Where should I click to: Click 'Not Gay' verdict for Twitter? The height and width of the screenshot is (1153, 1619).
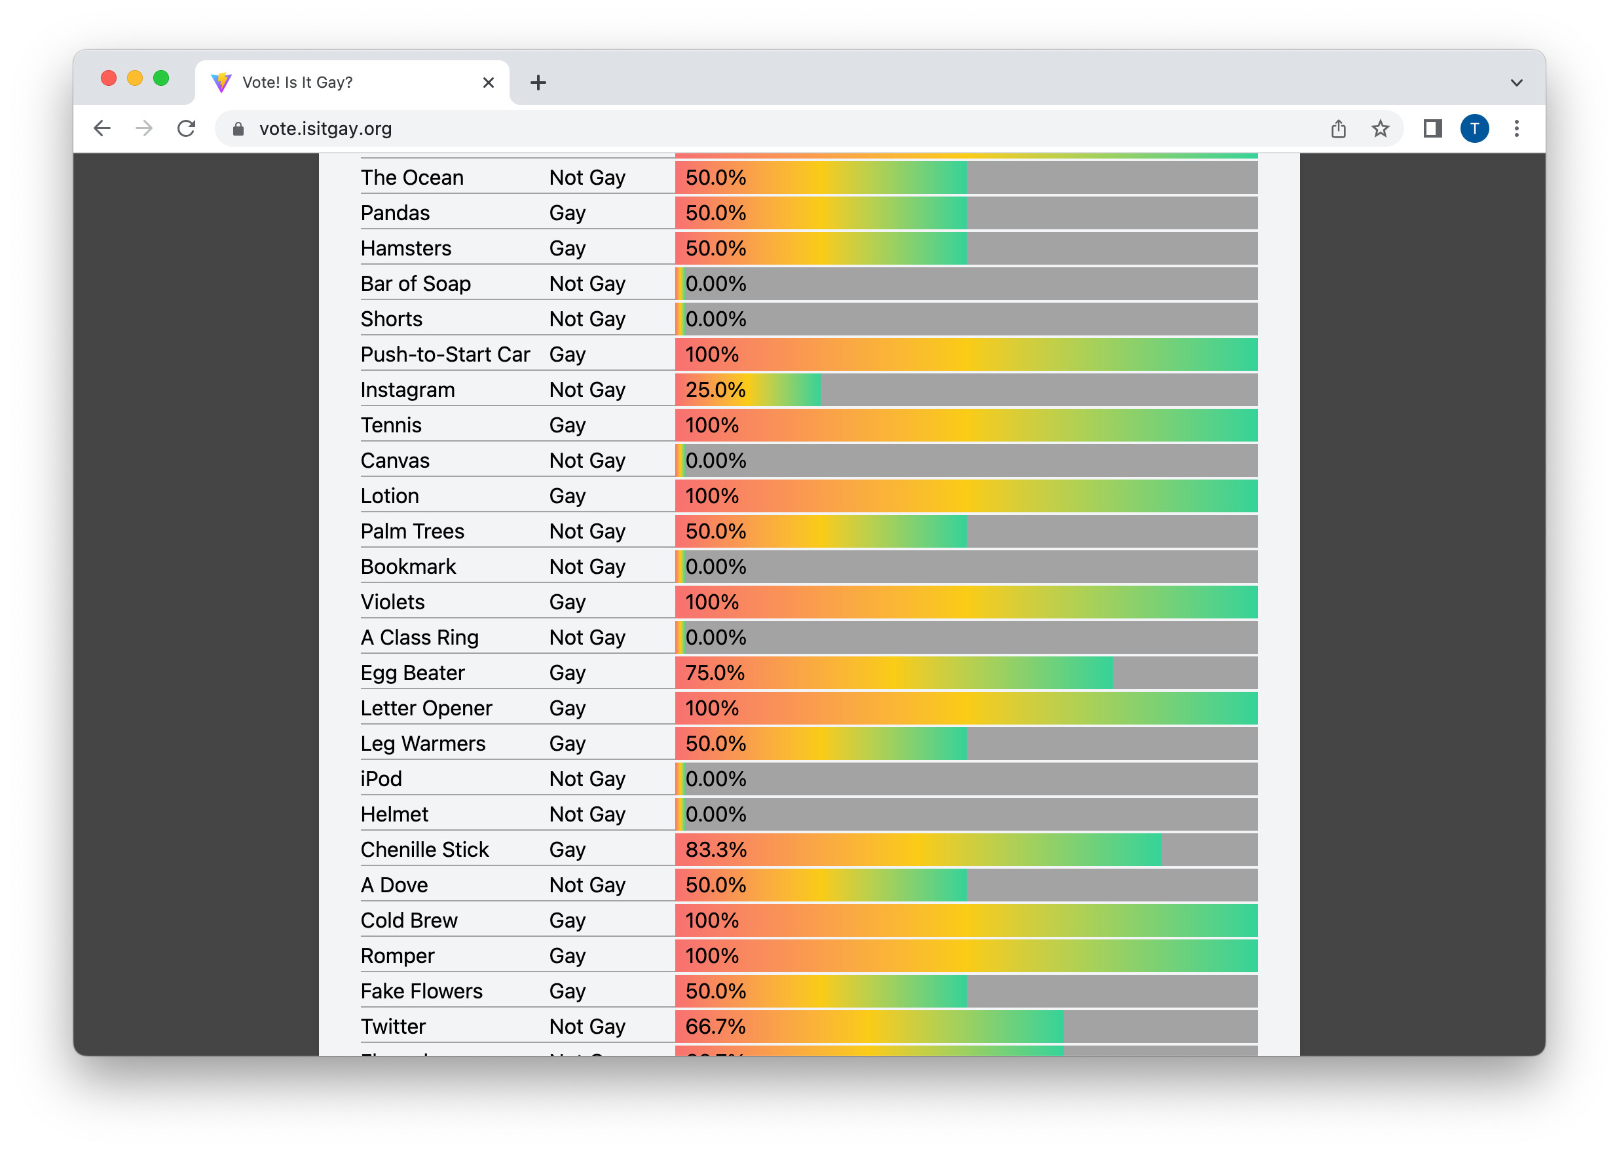587,1027
